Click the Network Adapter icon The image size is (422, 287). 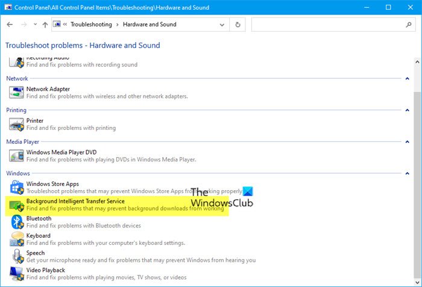click(16, 93)
